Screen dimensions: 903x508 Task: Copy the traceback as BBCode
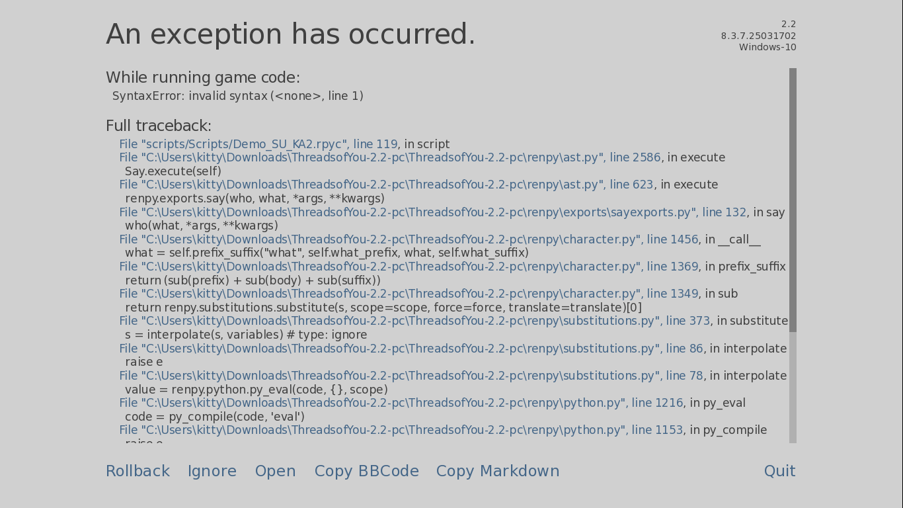[x=366, y=471]
